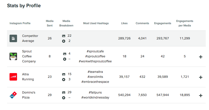Image resolution: width=209 pixels, height=110 pixels.
Task: Click video icon in Competitor Average row
Action: [x=64, y=41]
